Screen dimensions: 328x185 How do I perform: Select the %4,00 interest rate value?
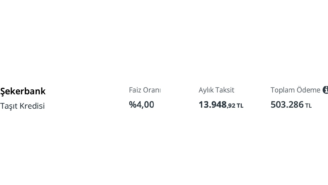point(141,105)
